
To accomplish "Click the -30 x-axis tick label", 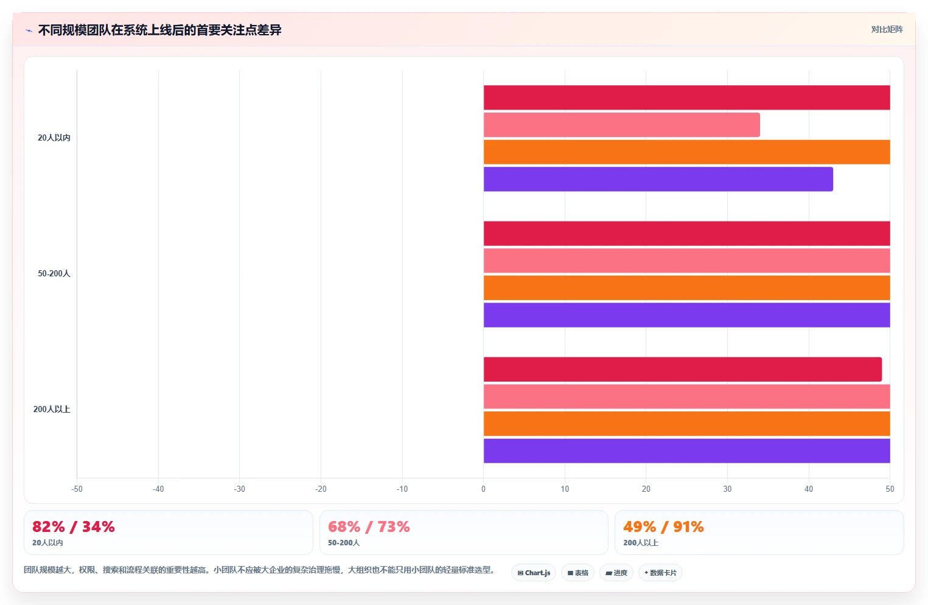I will point(239,489).
